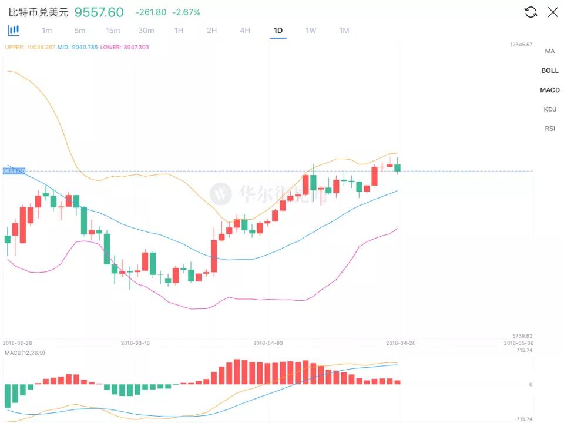Select the 5m interval tab
This screenshot has width=564, height=423.
pyautogui.click(x=80, y=31)
